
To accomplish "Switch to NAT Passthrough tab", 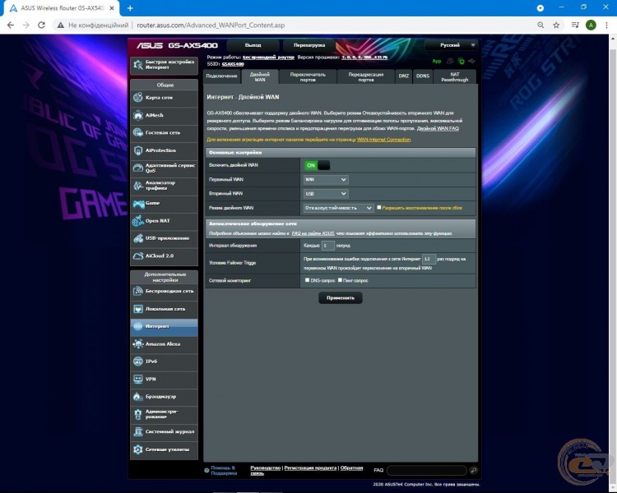I will (455, 76).
